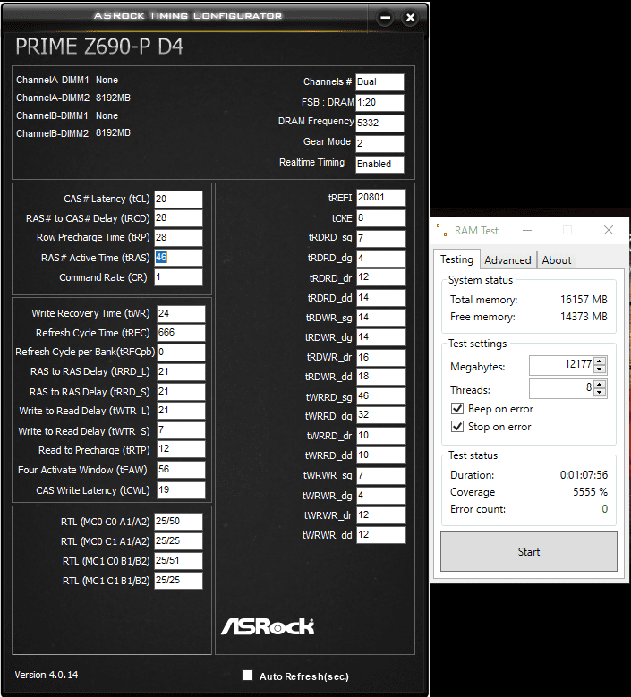Click the RTL MC0 C1 A1/A2 field
Viewport: 631px width, 697px height.
pyautogui.click(x=178, y=541)
